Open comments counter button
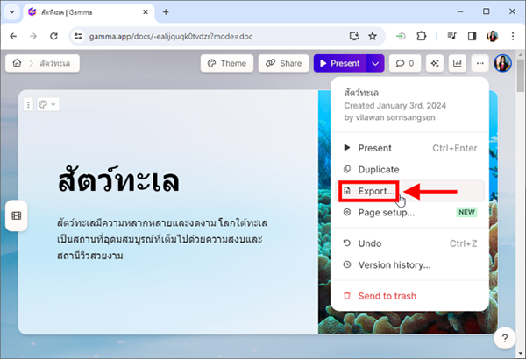Image resolution: width=526 pixels, height=359 pixels. (405, 63)
